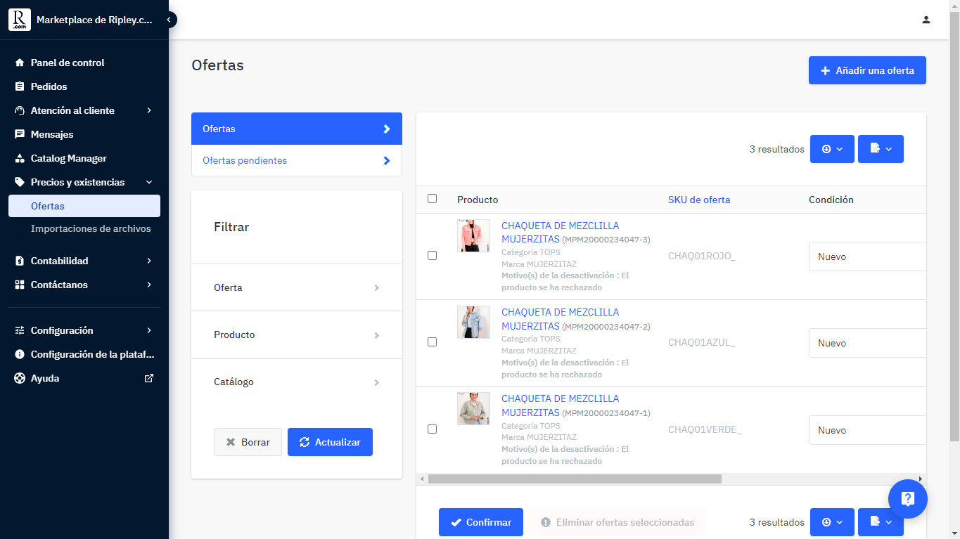Screen dimensions: 960x539
Task: Tick the select-all checkbox in table header
Action: pyautogui.click(x=432, y=199)
